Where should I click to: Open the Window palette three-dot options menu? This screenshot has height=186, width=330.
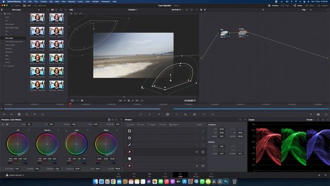pos(245,120)
